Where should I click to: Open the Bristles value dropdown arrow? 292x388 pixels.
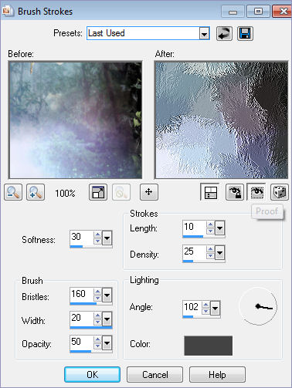pos(107,295)
